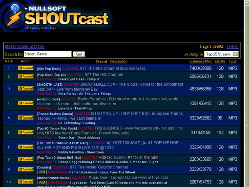
Task: Click the CLUSTER label on HitzRadio.com row
Action: [90, 158]
